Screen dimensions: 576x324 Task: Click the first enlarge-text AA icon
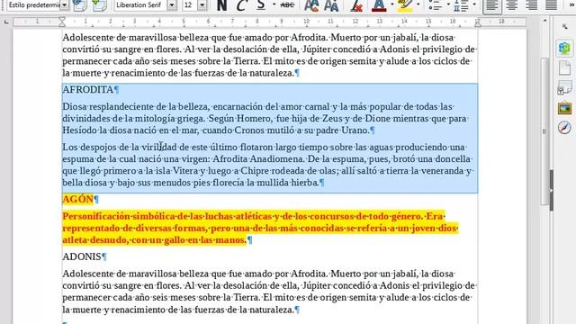pyautogui.click(x=311, y=5)
